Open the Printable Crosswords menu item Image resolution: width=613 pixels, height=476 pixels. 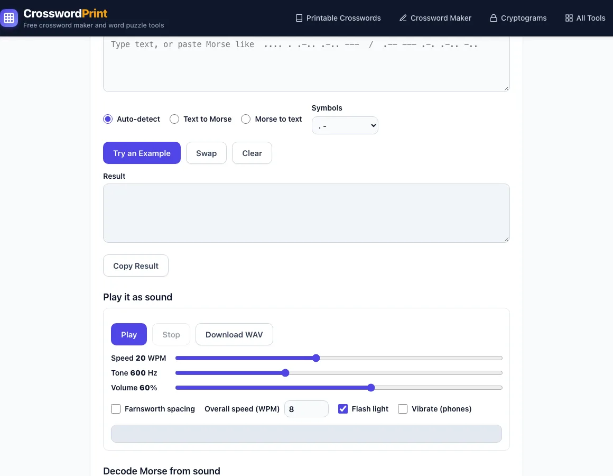pyautogui.click(x=338, y=18)
